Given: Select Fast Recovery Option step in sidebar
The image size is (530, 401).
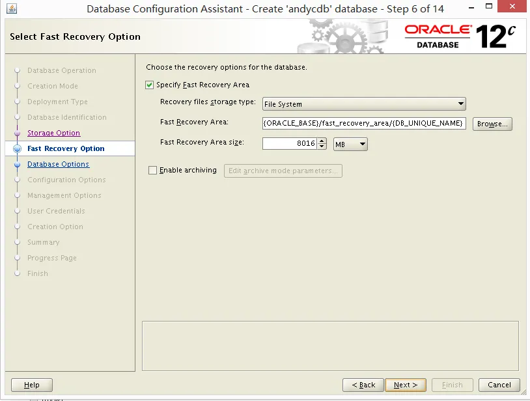Looking at the screenshot, I should [x=66, y=148].
